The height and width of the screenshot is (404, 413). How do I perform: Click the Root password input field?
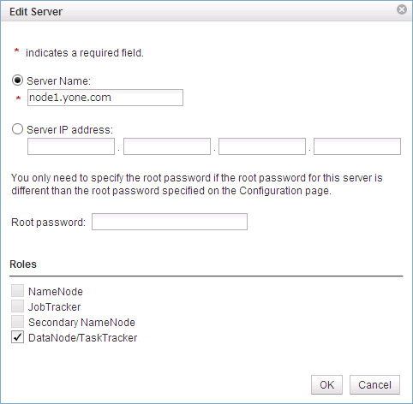[x=170, y=222]
